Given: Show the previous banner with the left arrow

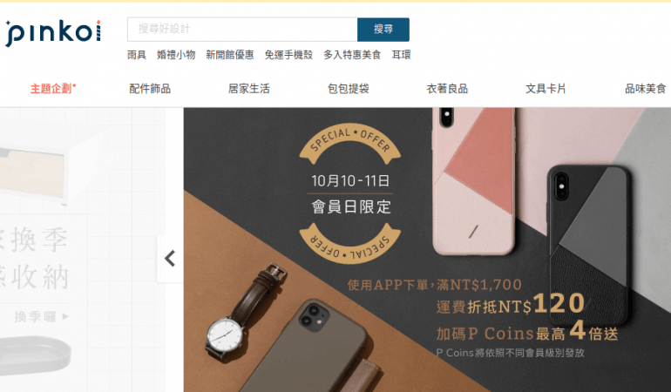Looking at the screenshot, I should [x=170, y=259].
